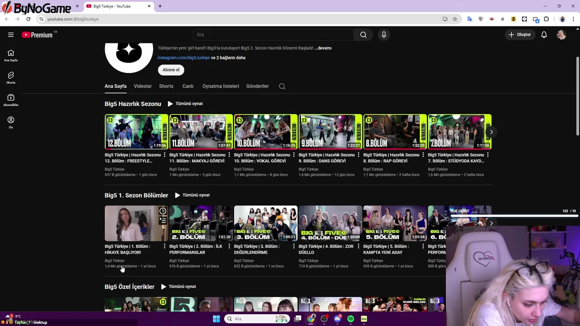
Task: Open the 5. BÖLÜM kampta yeni aday thumbnail
Action: (395, 223)
